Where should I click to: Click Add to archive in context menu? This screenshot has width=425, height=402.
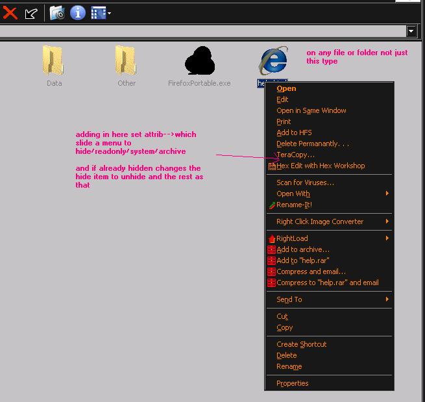[302, 249]
